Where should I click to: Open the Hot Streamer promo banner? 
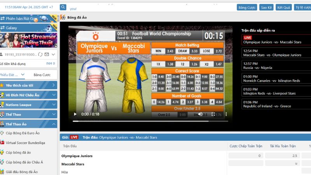tap(28, 40)
